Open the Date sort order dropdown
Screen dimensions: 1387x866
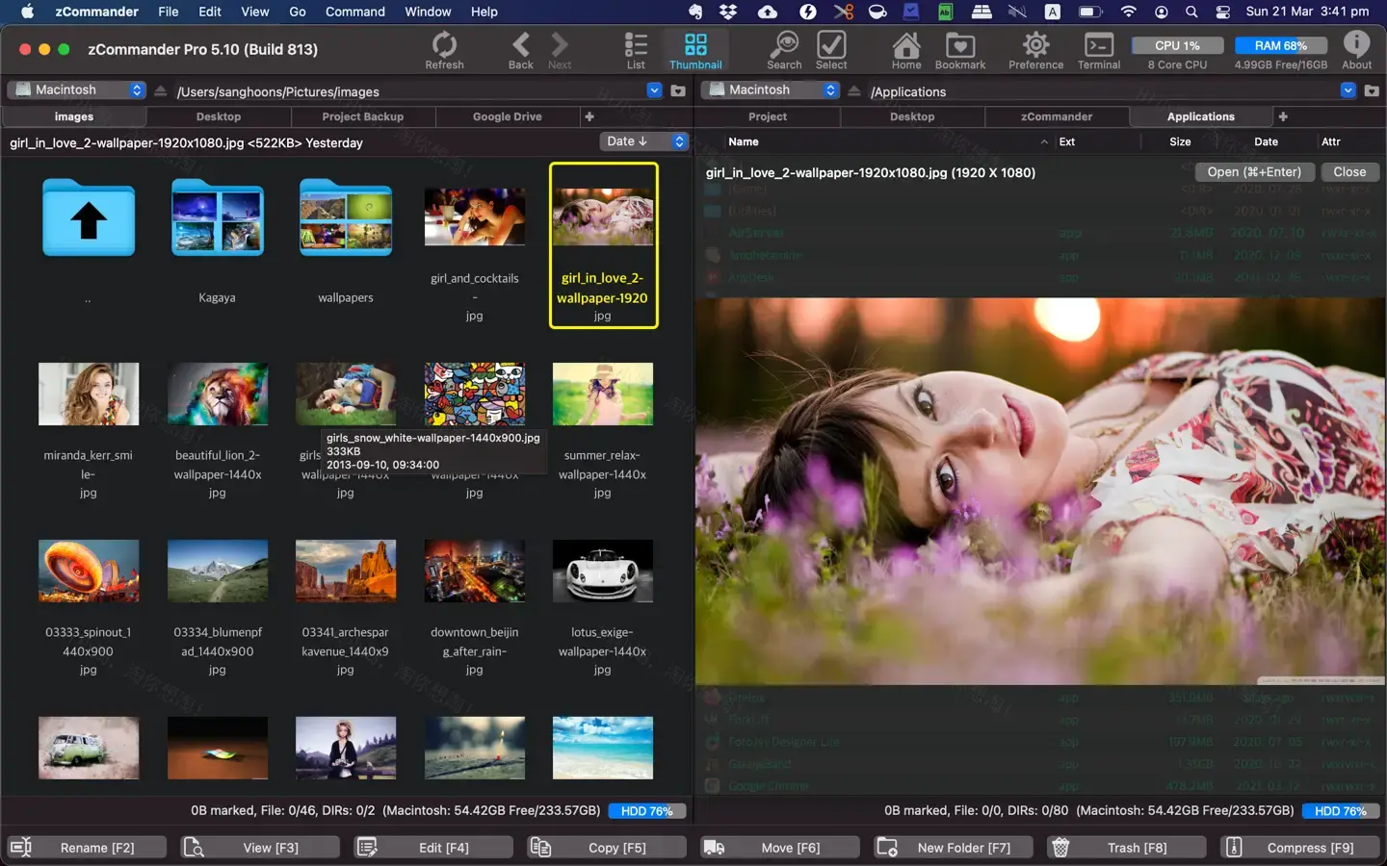[x=643, y=141]
